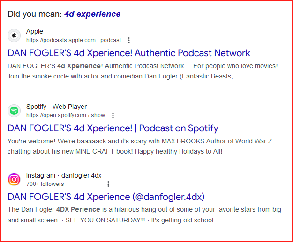Open 'Authentic Podcast Network' Apple result title
Image resolution: width=293 pixels, height=242 pixels.
tap(129, 53)
